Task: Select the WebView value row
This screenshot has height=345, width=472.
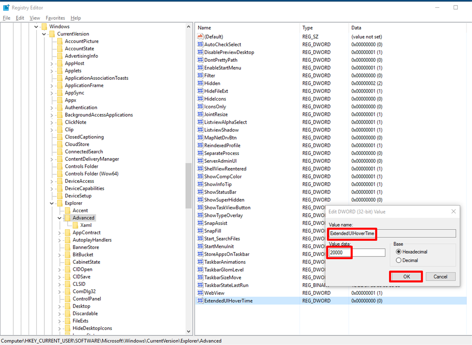Action: [331, 293]
